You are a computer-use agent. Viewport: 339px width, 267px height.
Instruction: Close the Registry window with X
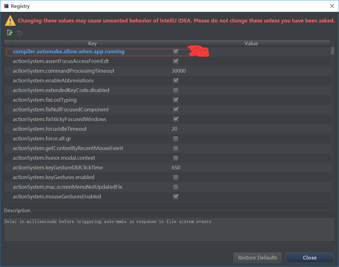click(x=332, y=6)
